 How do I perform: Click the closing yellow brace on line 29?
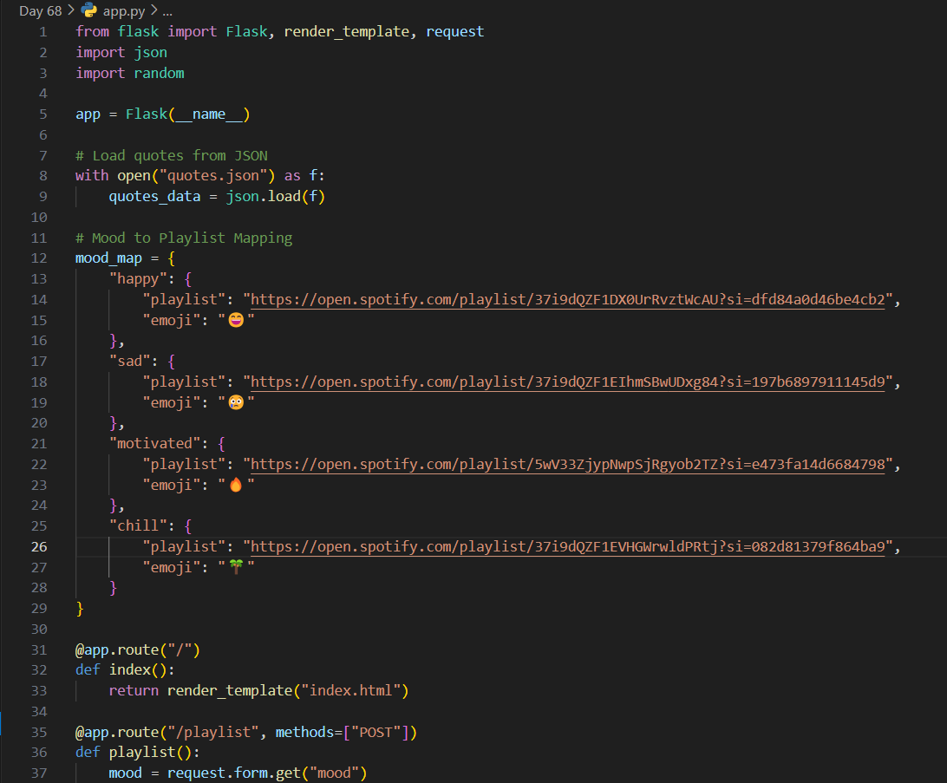pos(80,609)
